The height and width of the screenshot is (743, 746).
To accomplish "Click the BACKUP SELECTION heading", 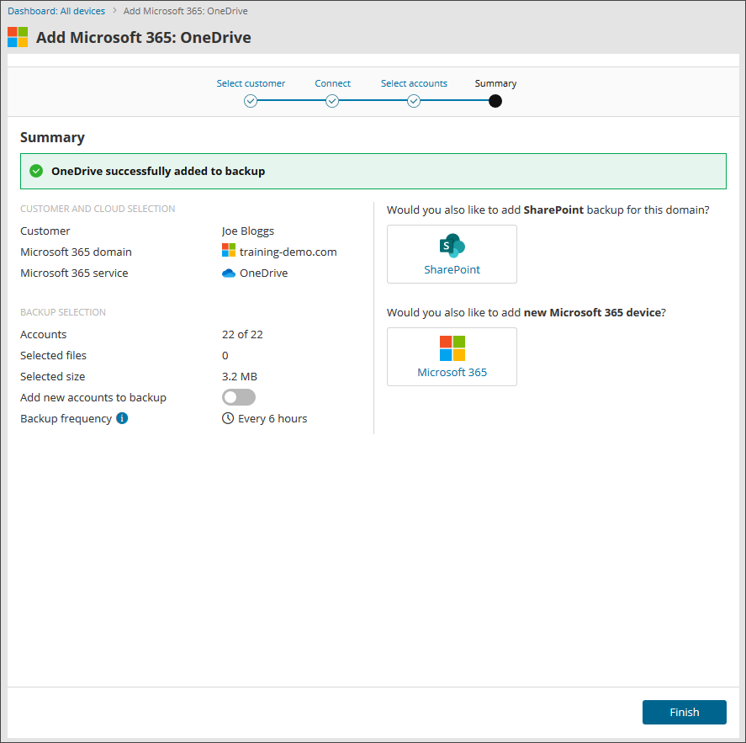I will 63,312.
